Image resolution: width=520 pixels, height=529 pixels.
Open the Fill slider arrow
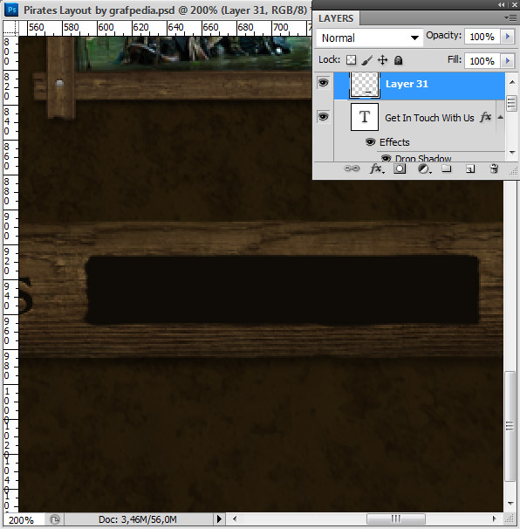[508, 61]
